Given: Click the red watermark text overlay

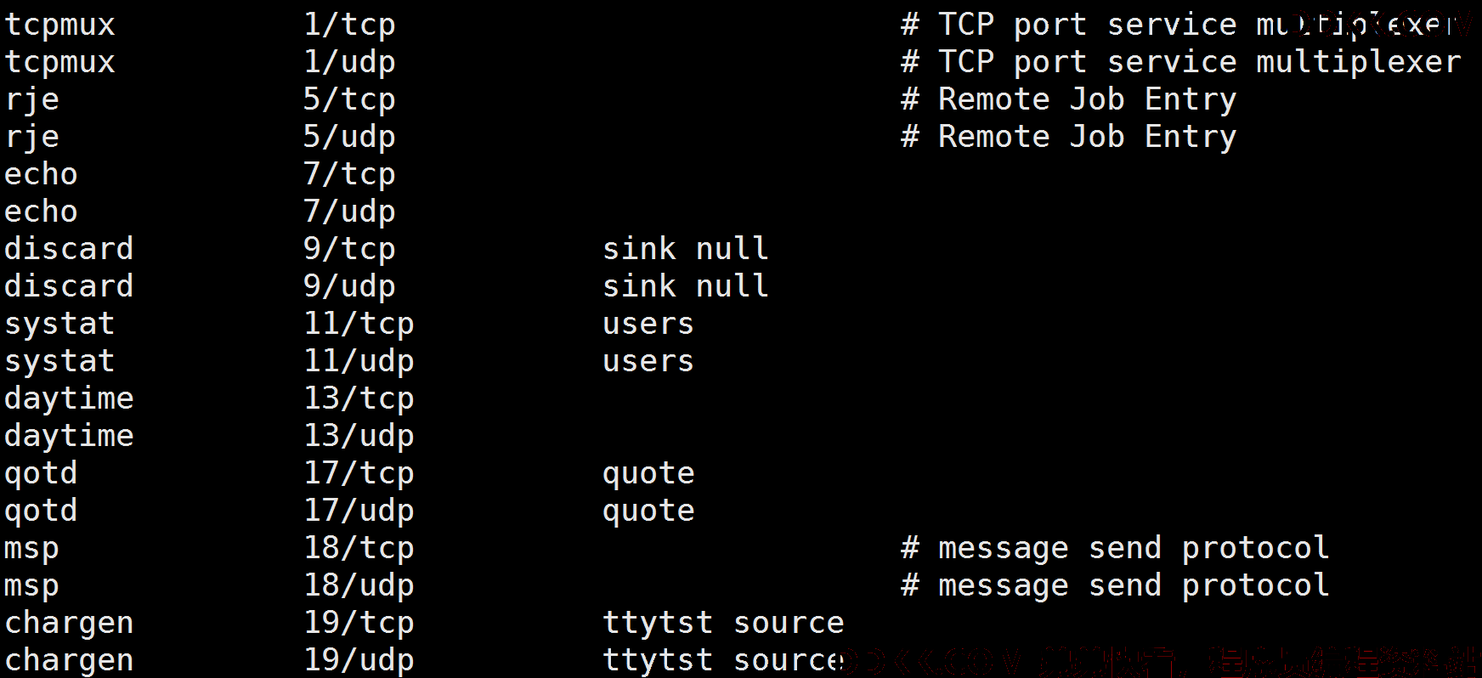Looking at the screenshot, I should [x=1161, y=661].
